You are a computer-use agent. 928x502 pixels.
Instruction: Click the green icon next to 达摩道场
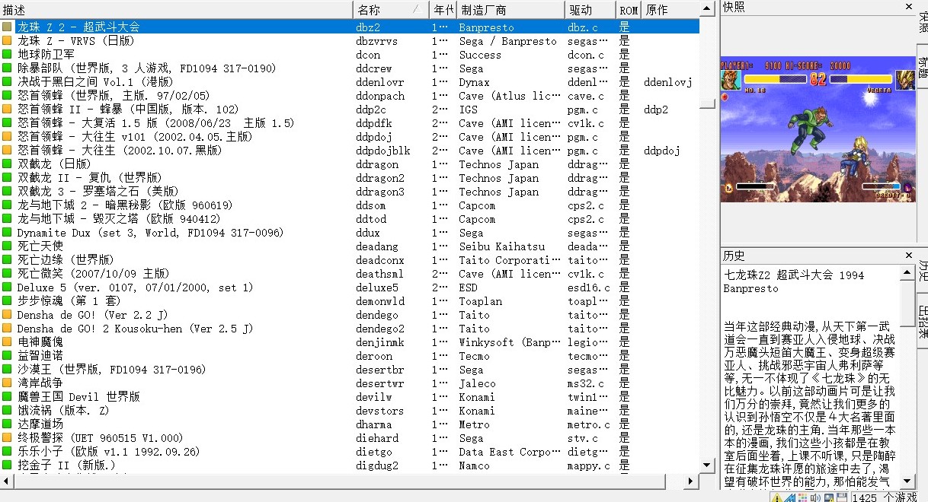point(8,424)
